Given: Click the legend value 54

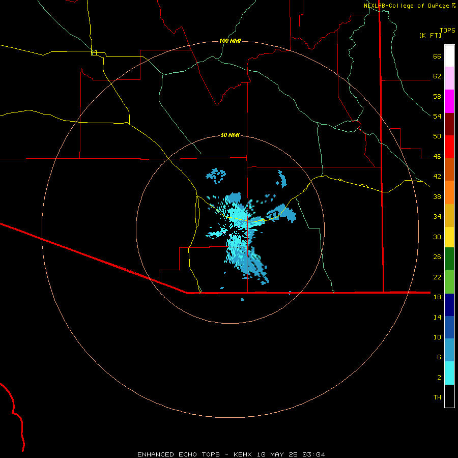Looking at the screenshot, I should click(x=437, y=116).
